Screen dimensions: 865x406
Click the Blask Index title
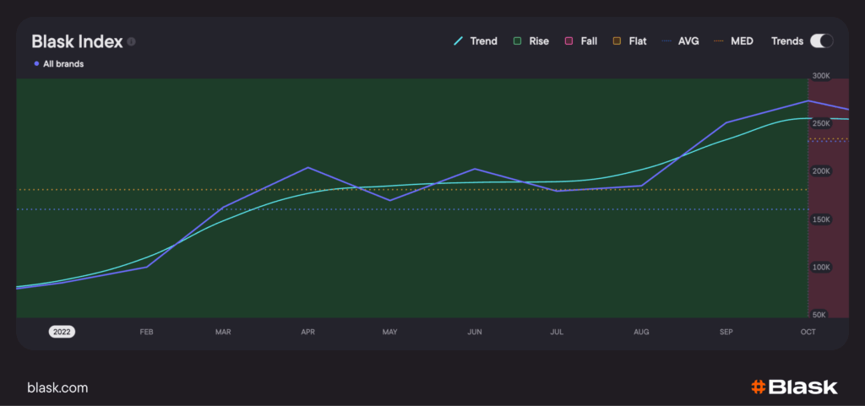[x=77, y=41]
